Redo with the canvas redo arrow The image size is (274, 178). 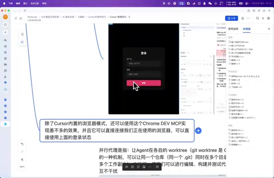click(22, 152)
